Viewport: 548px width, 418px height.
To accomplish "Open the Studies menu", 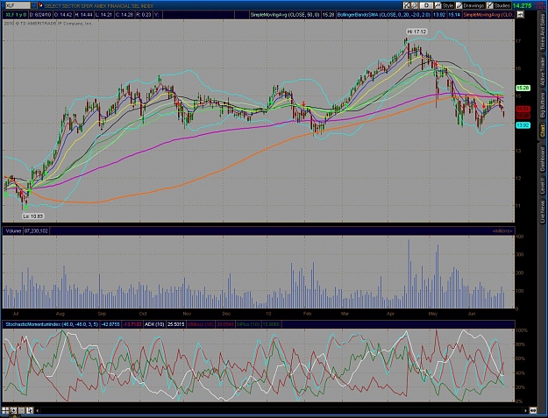I will tap(502, 5).
